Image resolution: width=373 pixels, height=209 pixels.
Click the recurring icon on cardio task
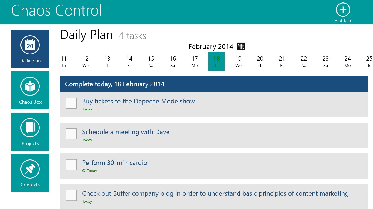pyautogui.click(x=84, y=171)
